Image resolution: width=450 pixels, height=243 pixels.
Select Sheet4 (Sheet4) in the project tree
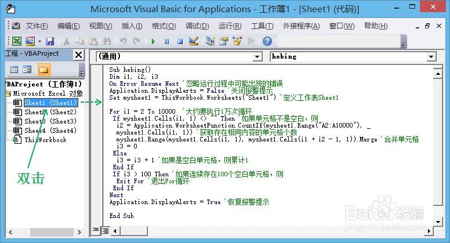click(50, 130)
